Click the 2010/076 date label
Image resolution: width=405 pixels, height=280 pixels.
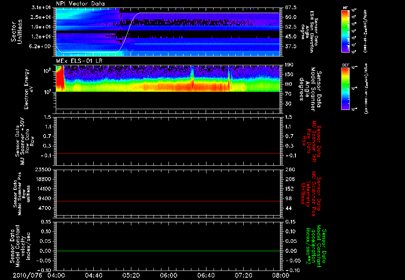click(27, 276)
